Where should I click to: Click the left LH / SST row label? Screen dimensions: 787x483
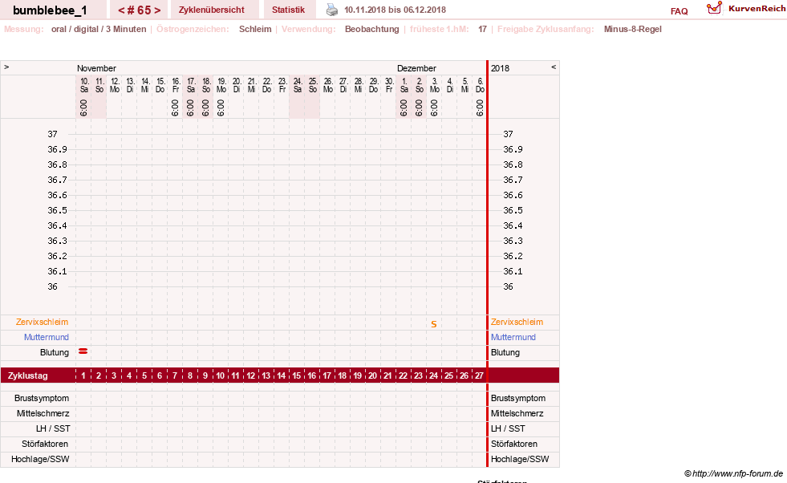click(x=53, y=428)
